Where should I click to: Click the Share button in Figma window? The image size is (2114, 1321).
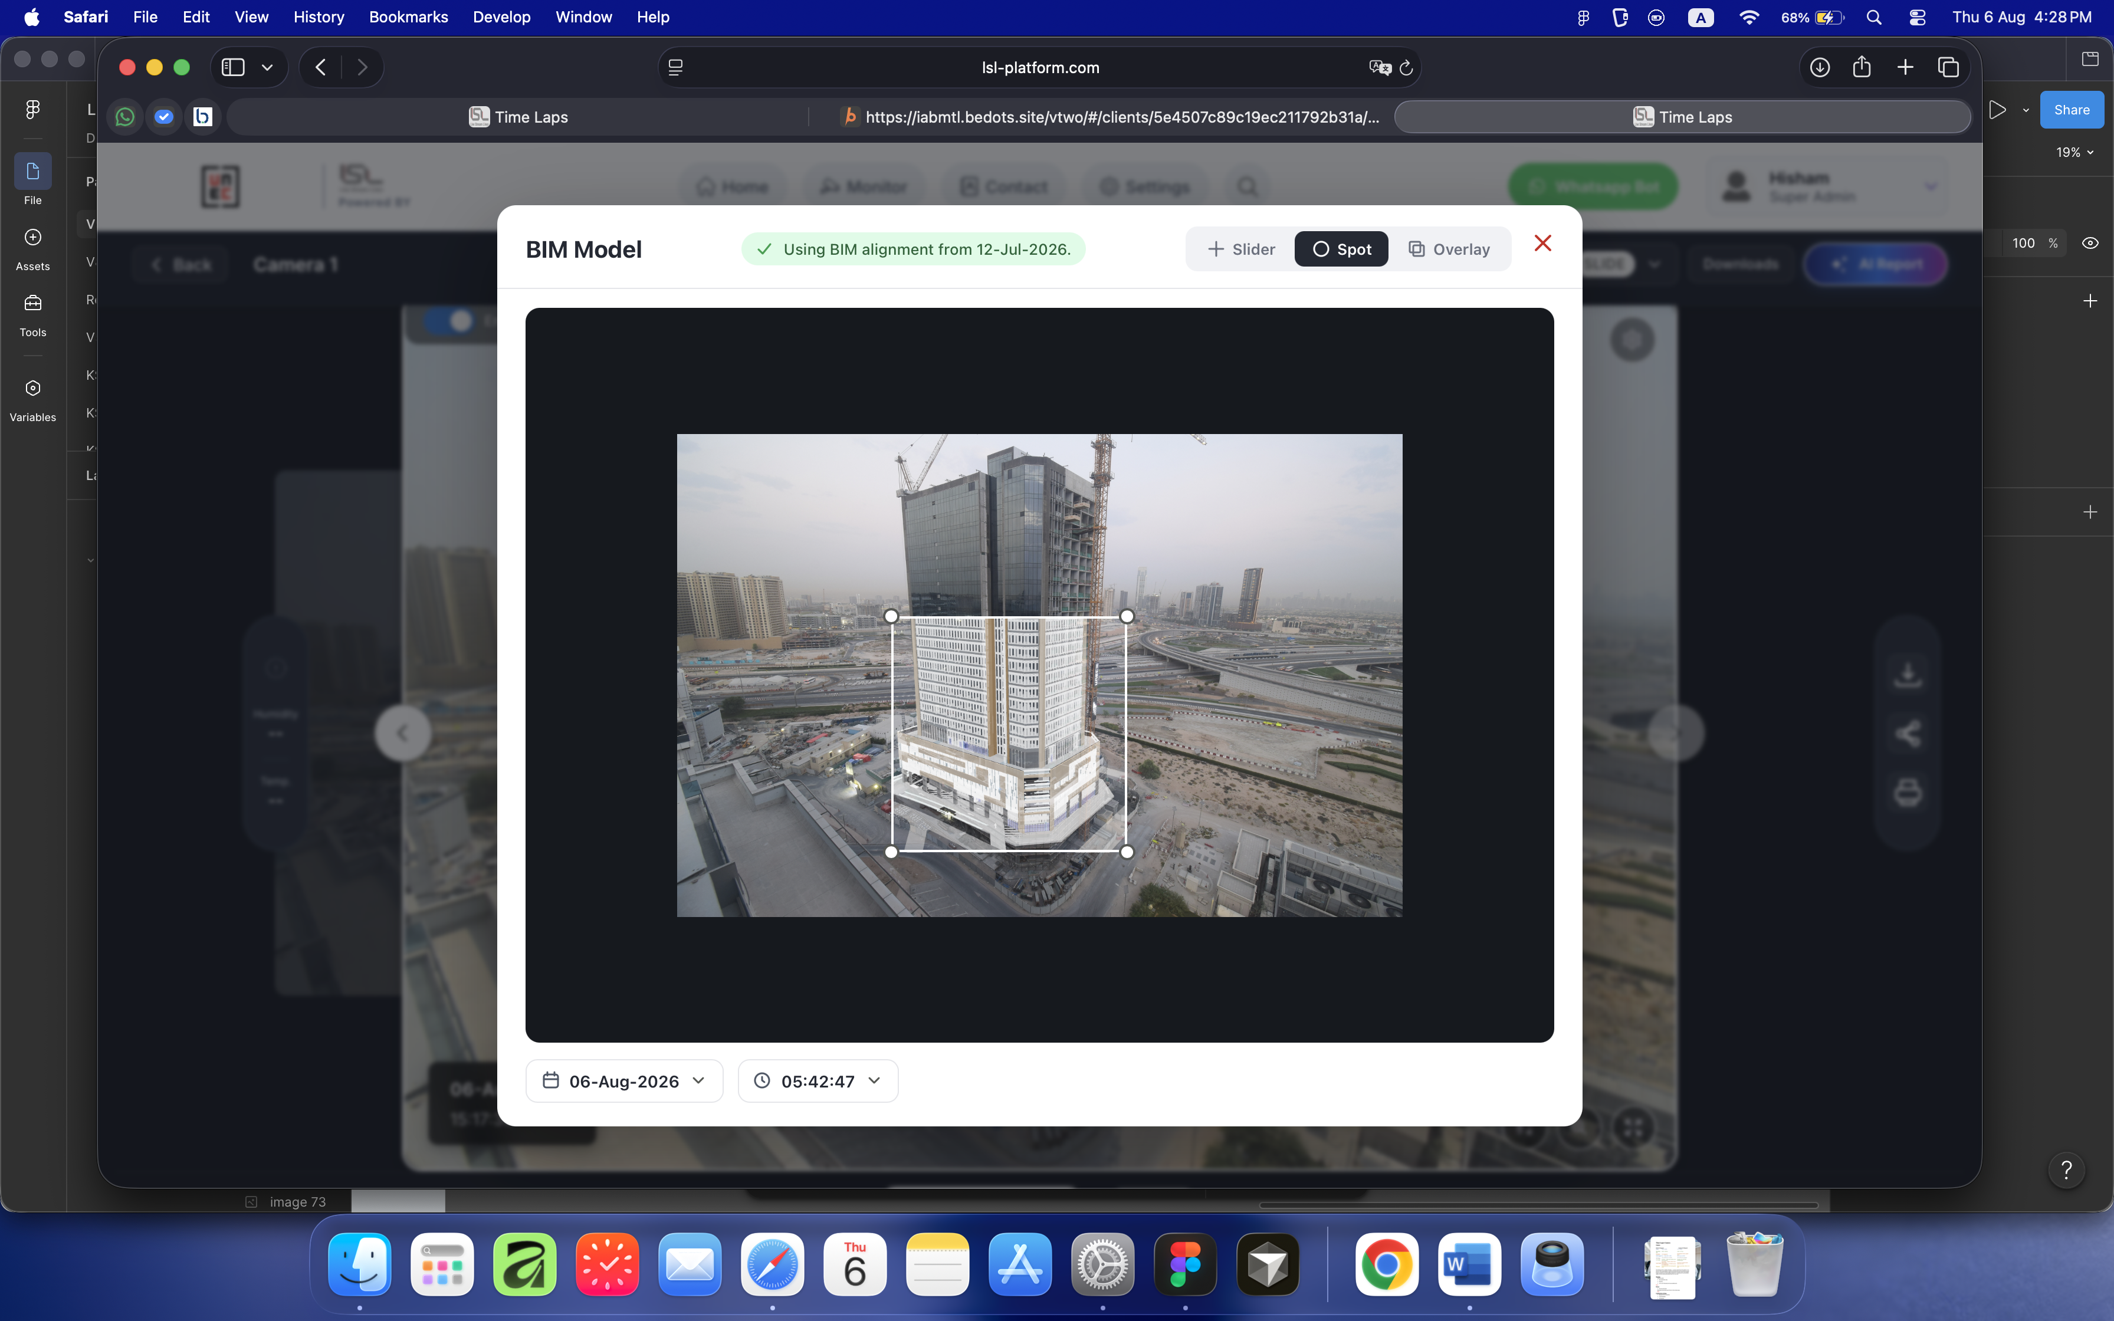click(2071, 109)
